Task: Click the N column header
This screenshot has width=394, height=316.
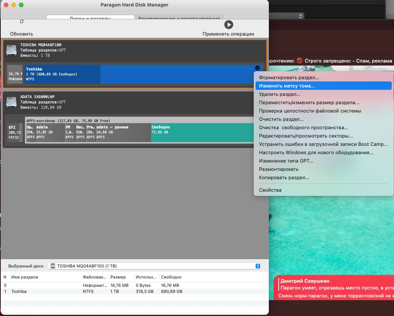Action: click(x=5, y=277)
